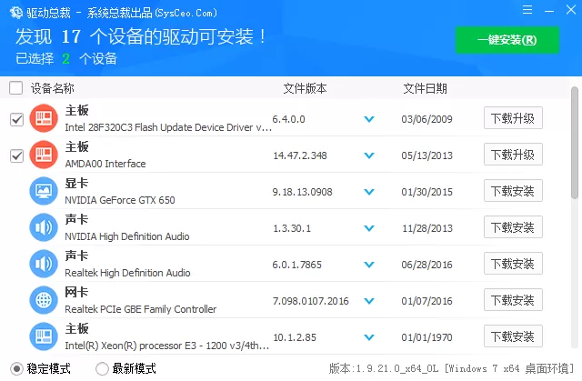Click the date 06/28/2016
Screen dimensions: 582x381
426,265
